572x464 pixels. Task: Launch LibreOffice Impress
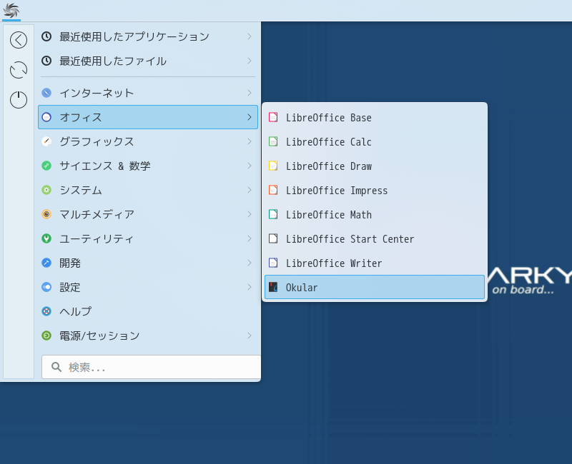375,190
